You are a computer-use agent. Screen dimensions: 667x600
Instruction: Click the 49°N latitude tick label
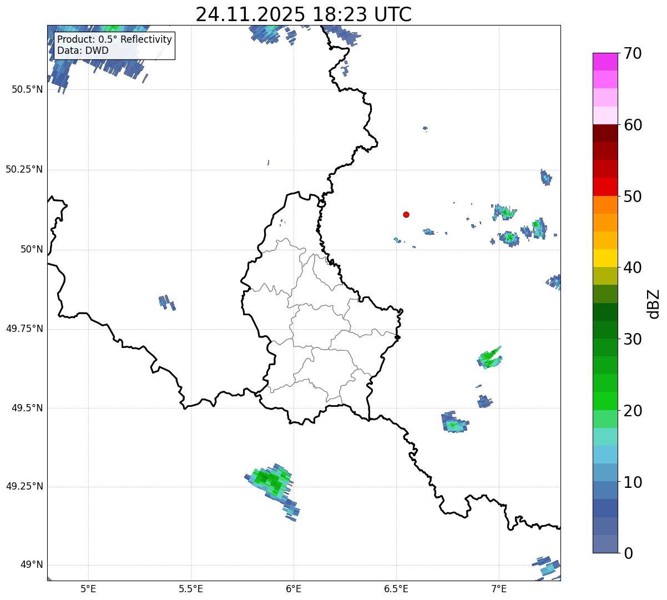[x=31, y=565]
